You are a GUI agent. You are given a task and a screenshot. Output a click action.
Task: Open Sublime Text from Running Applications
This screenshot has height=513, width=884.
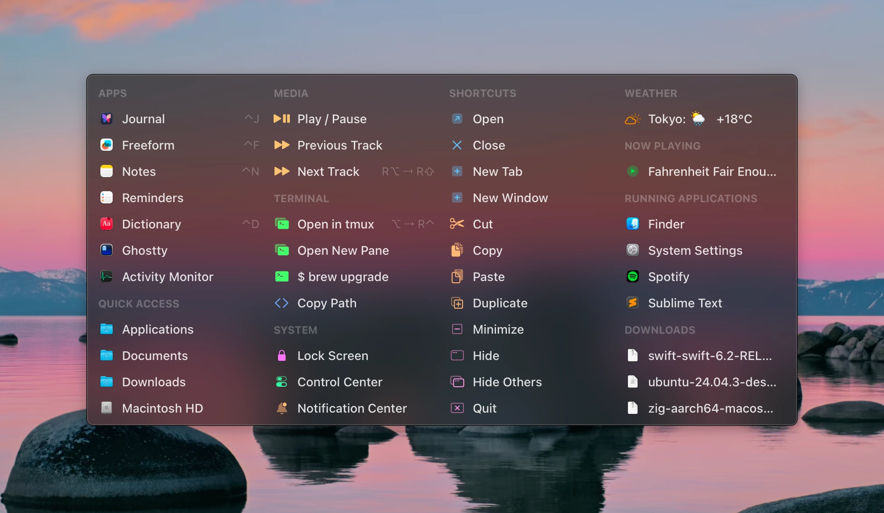pyautogui.click(x=685, y=303)
